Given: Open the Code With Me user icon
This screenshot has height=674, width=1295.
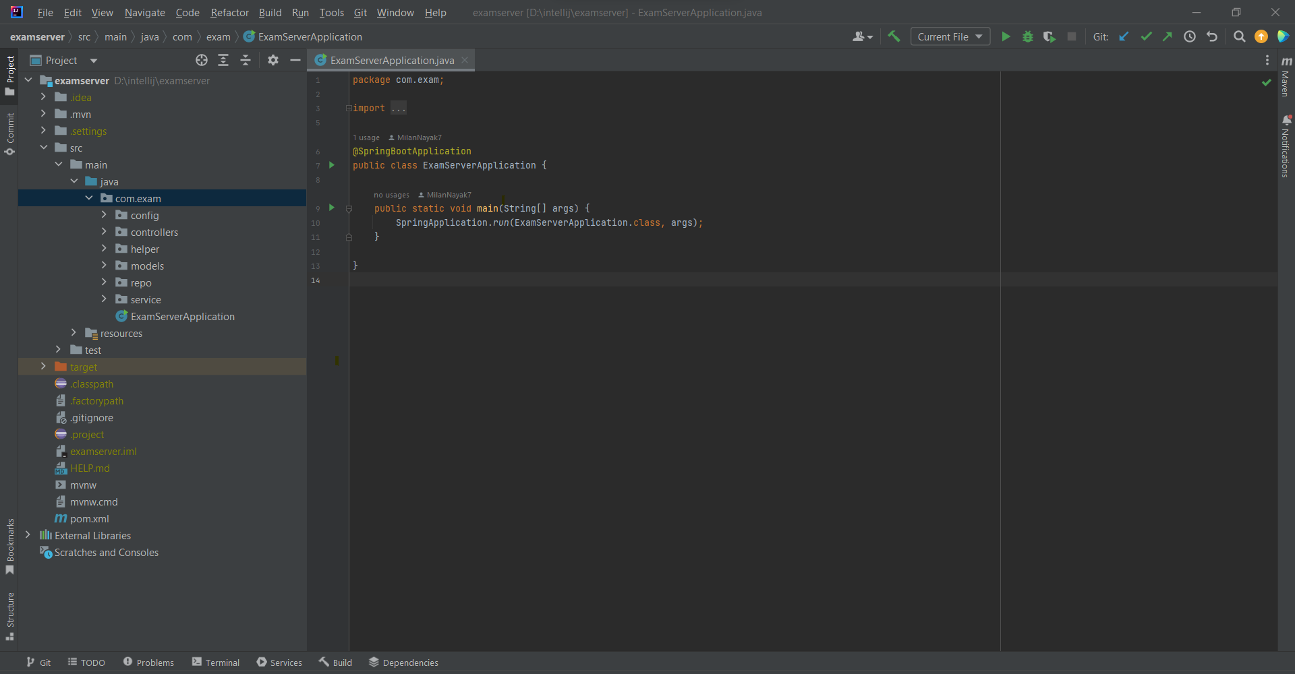Looking at the screenshot, I should (862, 36).
